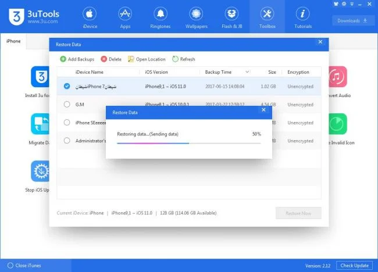Open the iDevice section

(90, 17)
